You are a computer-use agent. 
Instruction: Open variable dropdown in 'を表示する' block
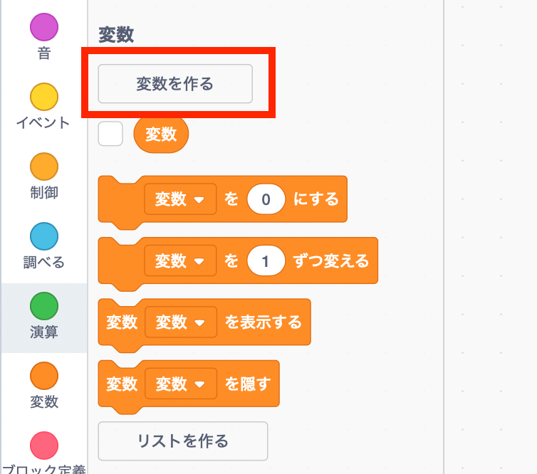click(181, 322)
